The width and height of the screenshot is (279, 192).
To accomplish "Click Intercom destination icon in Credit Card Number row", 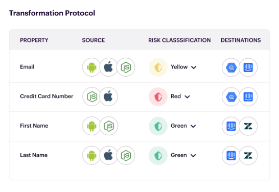I will click(248, 97).
